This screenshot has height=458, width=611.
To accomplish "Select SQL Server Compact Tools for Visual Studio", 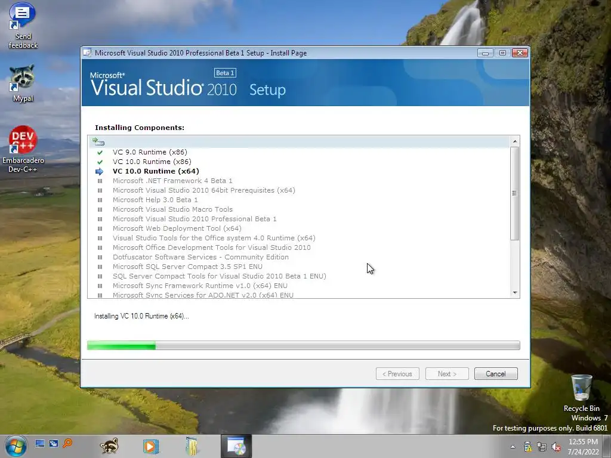I will (x=220, y=276).
